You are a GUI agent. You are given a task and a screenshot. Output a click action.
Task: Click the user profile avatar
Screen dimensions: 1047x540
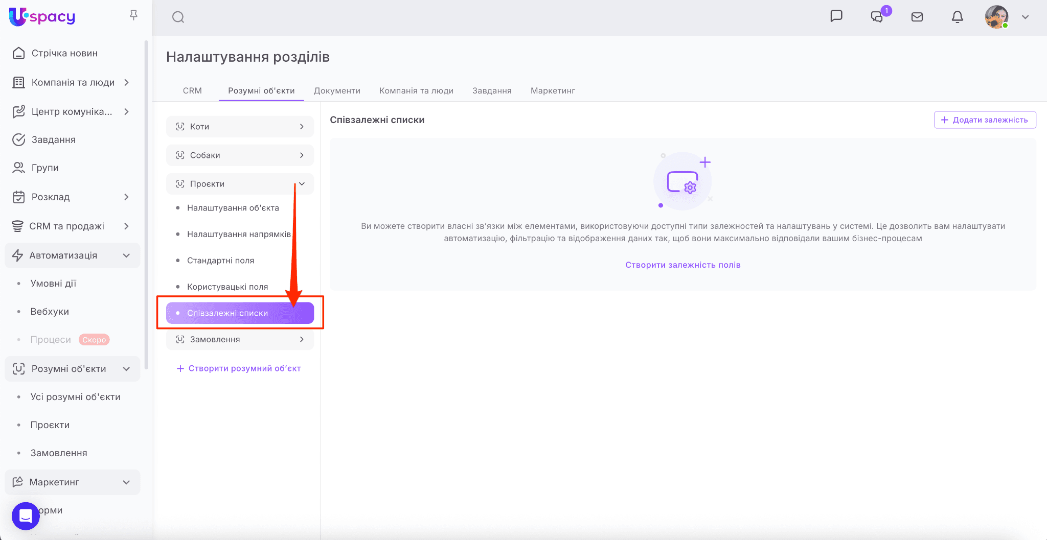point(996,17)
